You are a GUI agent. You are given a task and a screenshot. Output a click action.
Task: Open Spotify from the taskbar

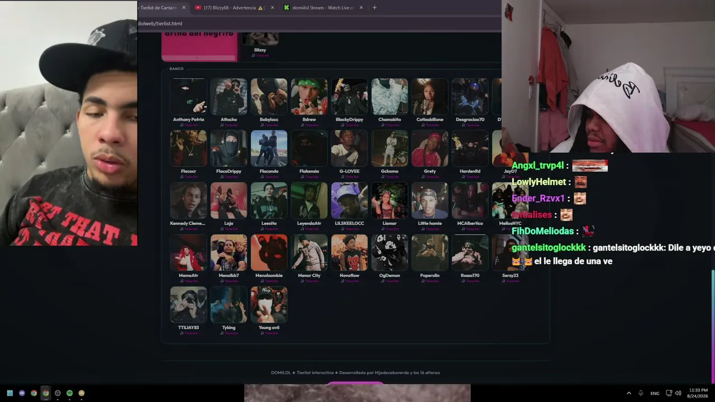[x=69, y=393]
